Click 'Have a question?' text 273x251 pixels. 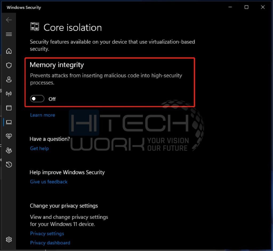pyautogui.click(x=50, y=139)
